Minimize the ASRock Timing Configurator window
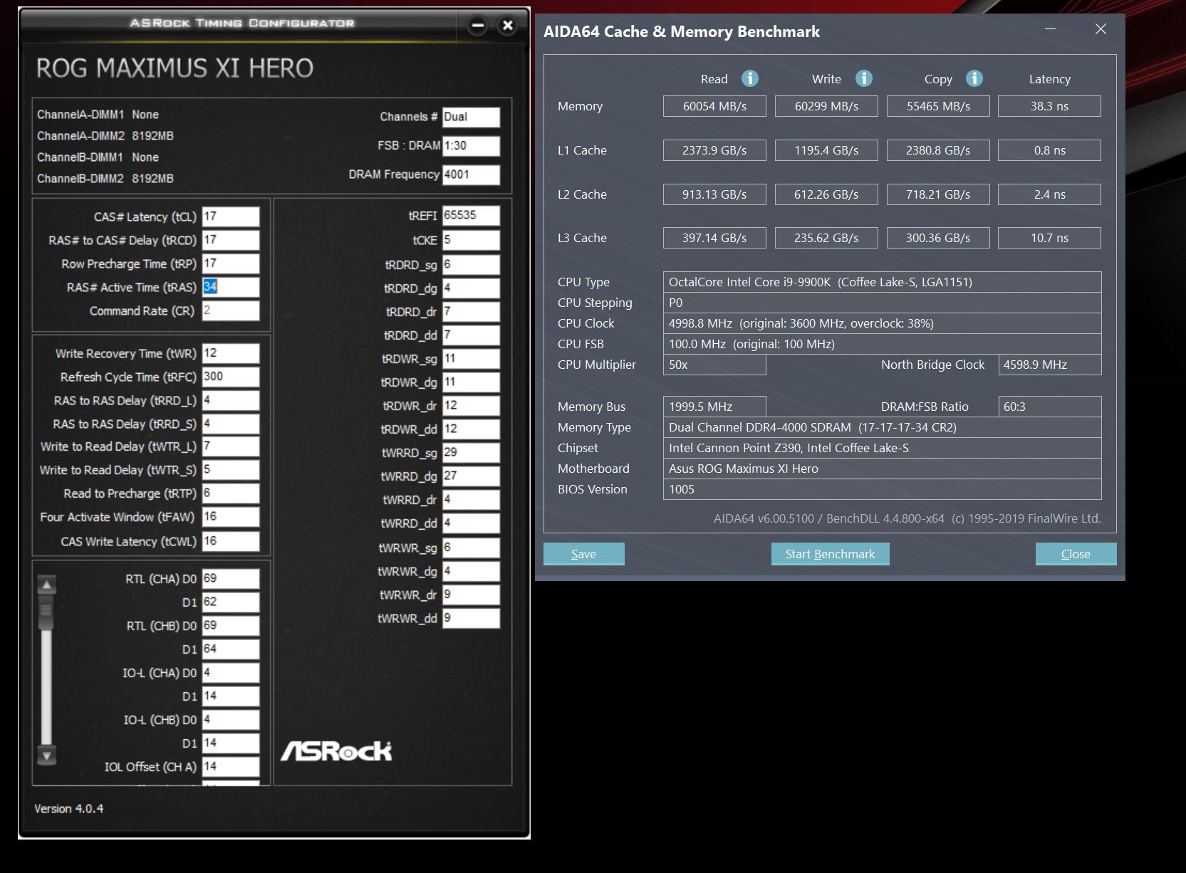This screenshot has width=1186, height=873. click(478, 26)
